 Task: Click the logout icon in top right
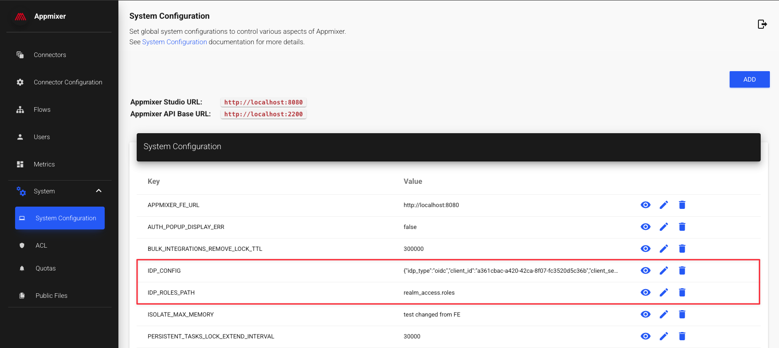pyautogui.click(x=762, y=24)
